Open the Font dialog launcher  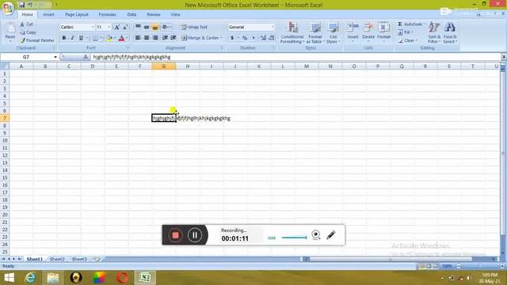[128, 47]
